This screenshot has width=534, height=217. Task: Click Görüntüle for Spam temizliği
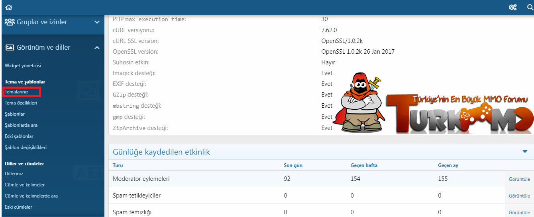[x=519, y=213]
